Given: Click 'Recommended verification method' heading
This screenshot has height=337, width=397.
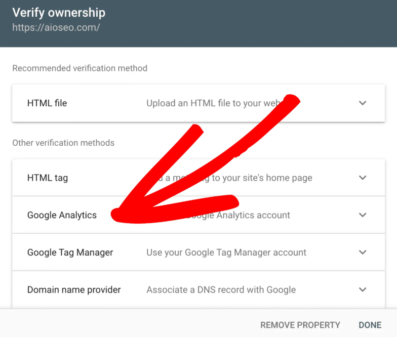Looking at the screenshot, I should pyautogui.click(x=80, y=68).
